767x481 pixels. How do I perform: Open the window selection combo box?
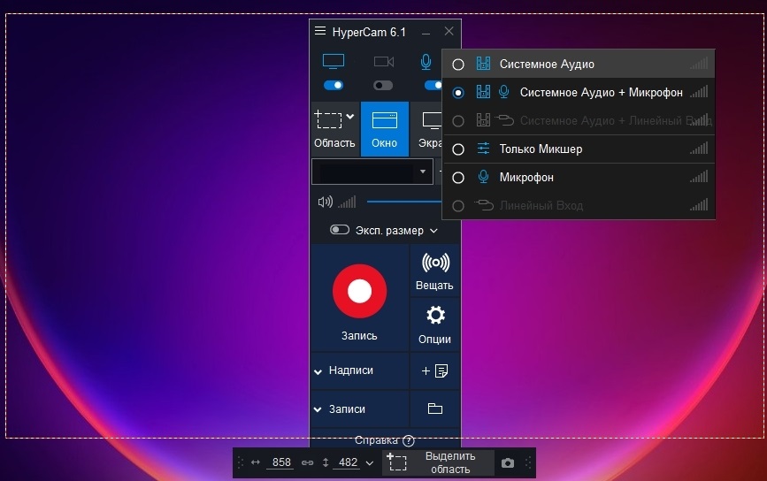tap(372, 172)
